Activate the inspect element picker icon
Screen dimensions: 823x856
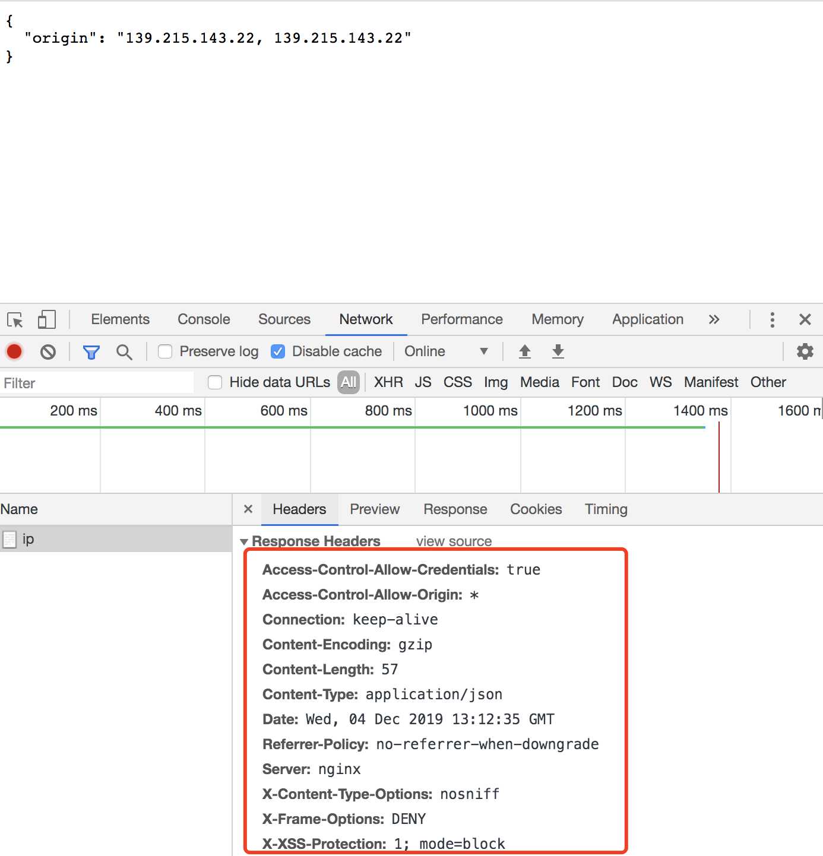[15, 320]
